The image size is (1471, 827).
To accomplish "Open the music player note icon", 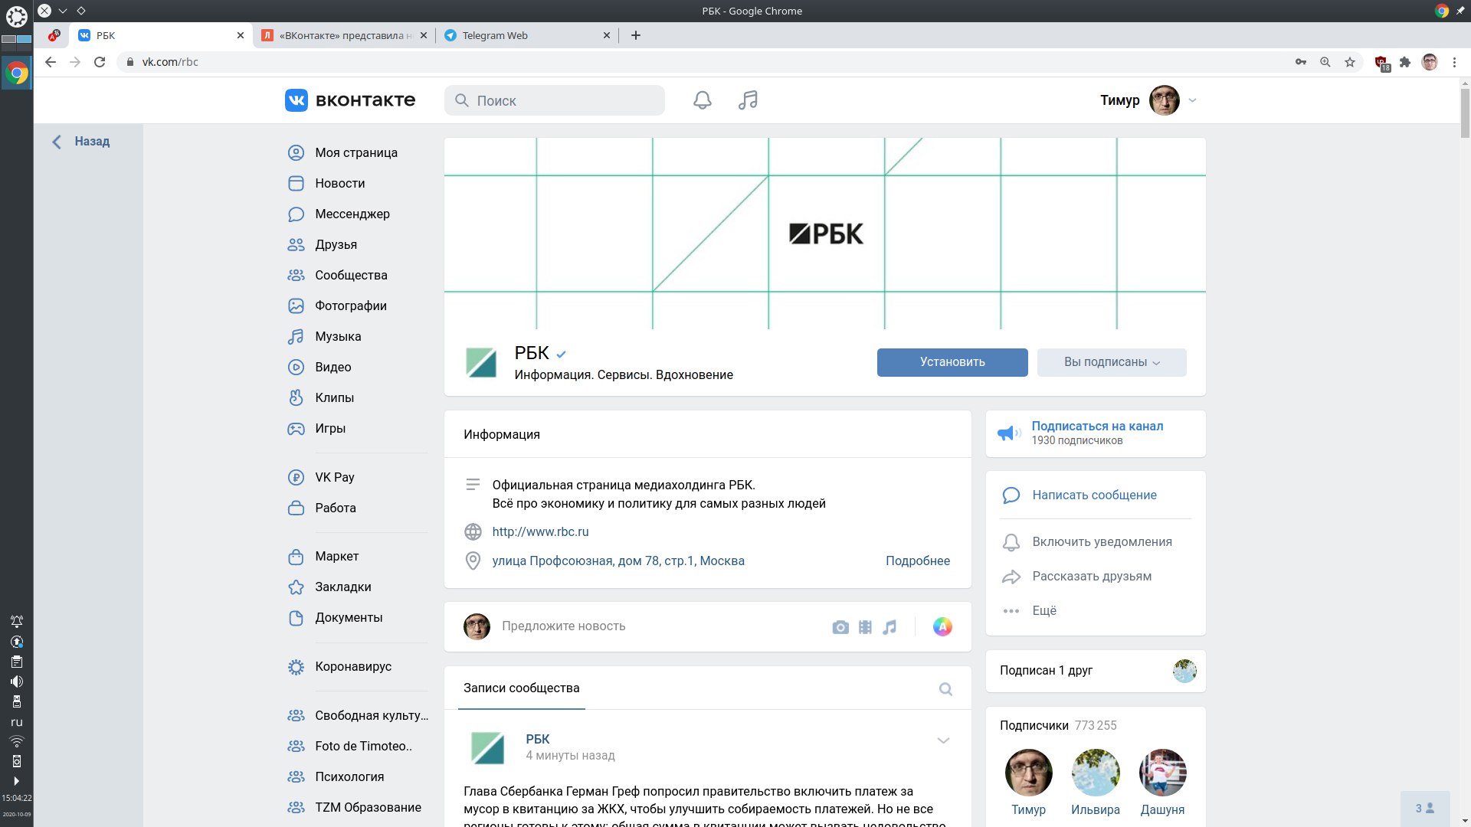I will (748, 100).
